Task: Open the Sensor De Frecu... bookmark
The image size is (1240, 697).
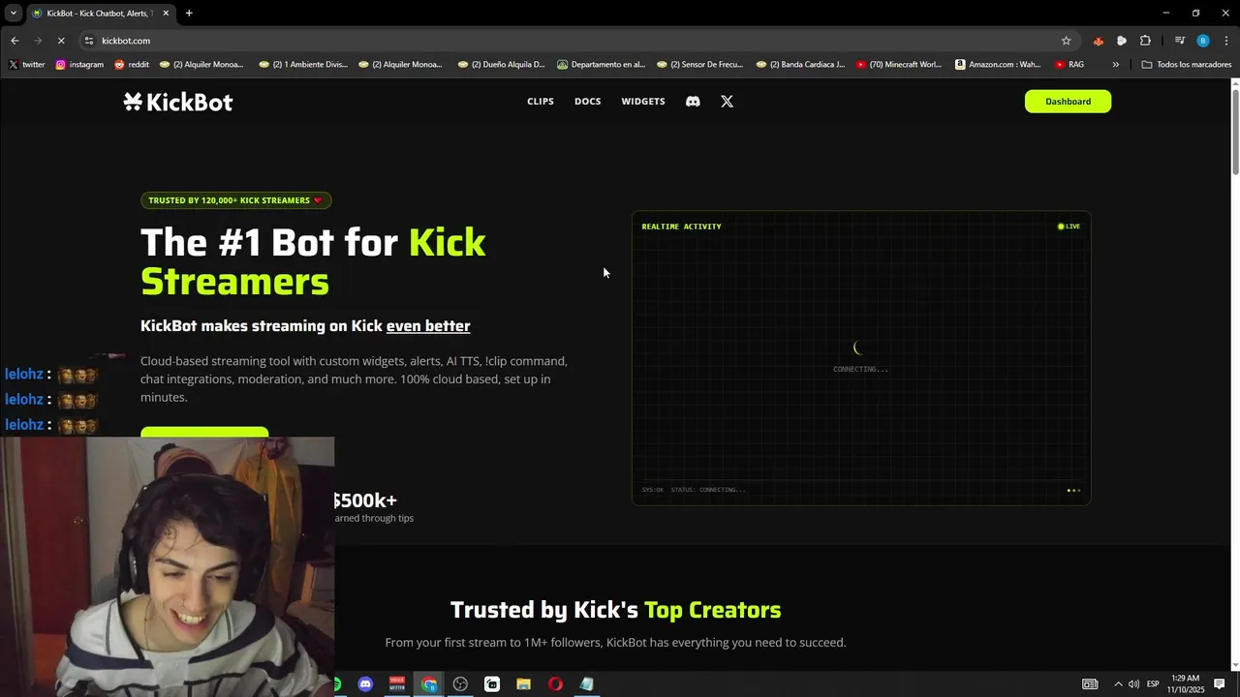Action: pyautogui.click(x=700, y=65)
